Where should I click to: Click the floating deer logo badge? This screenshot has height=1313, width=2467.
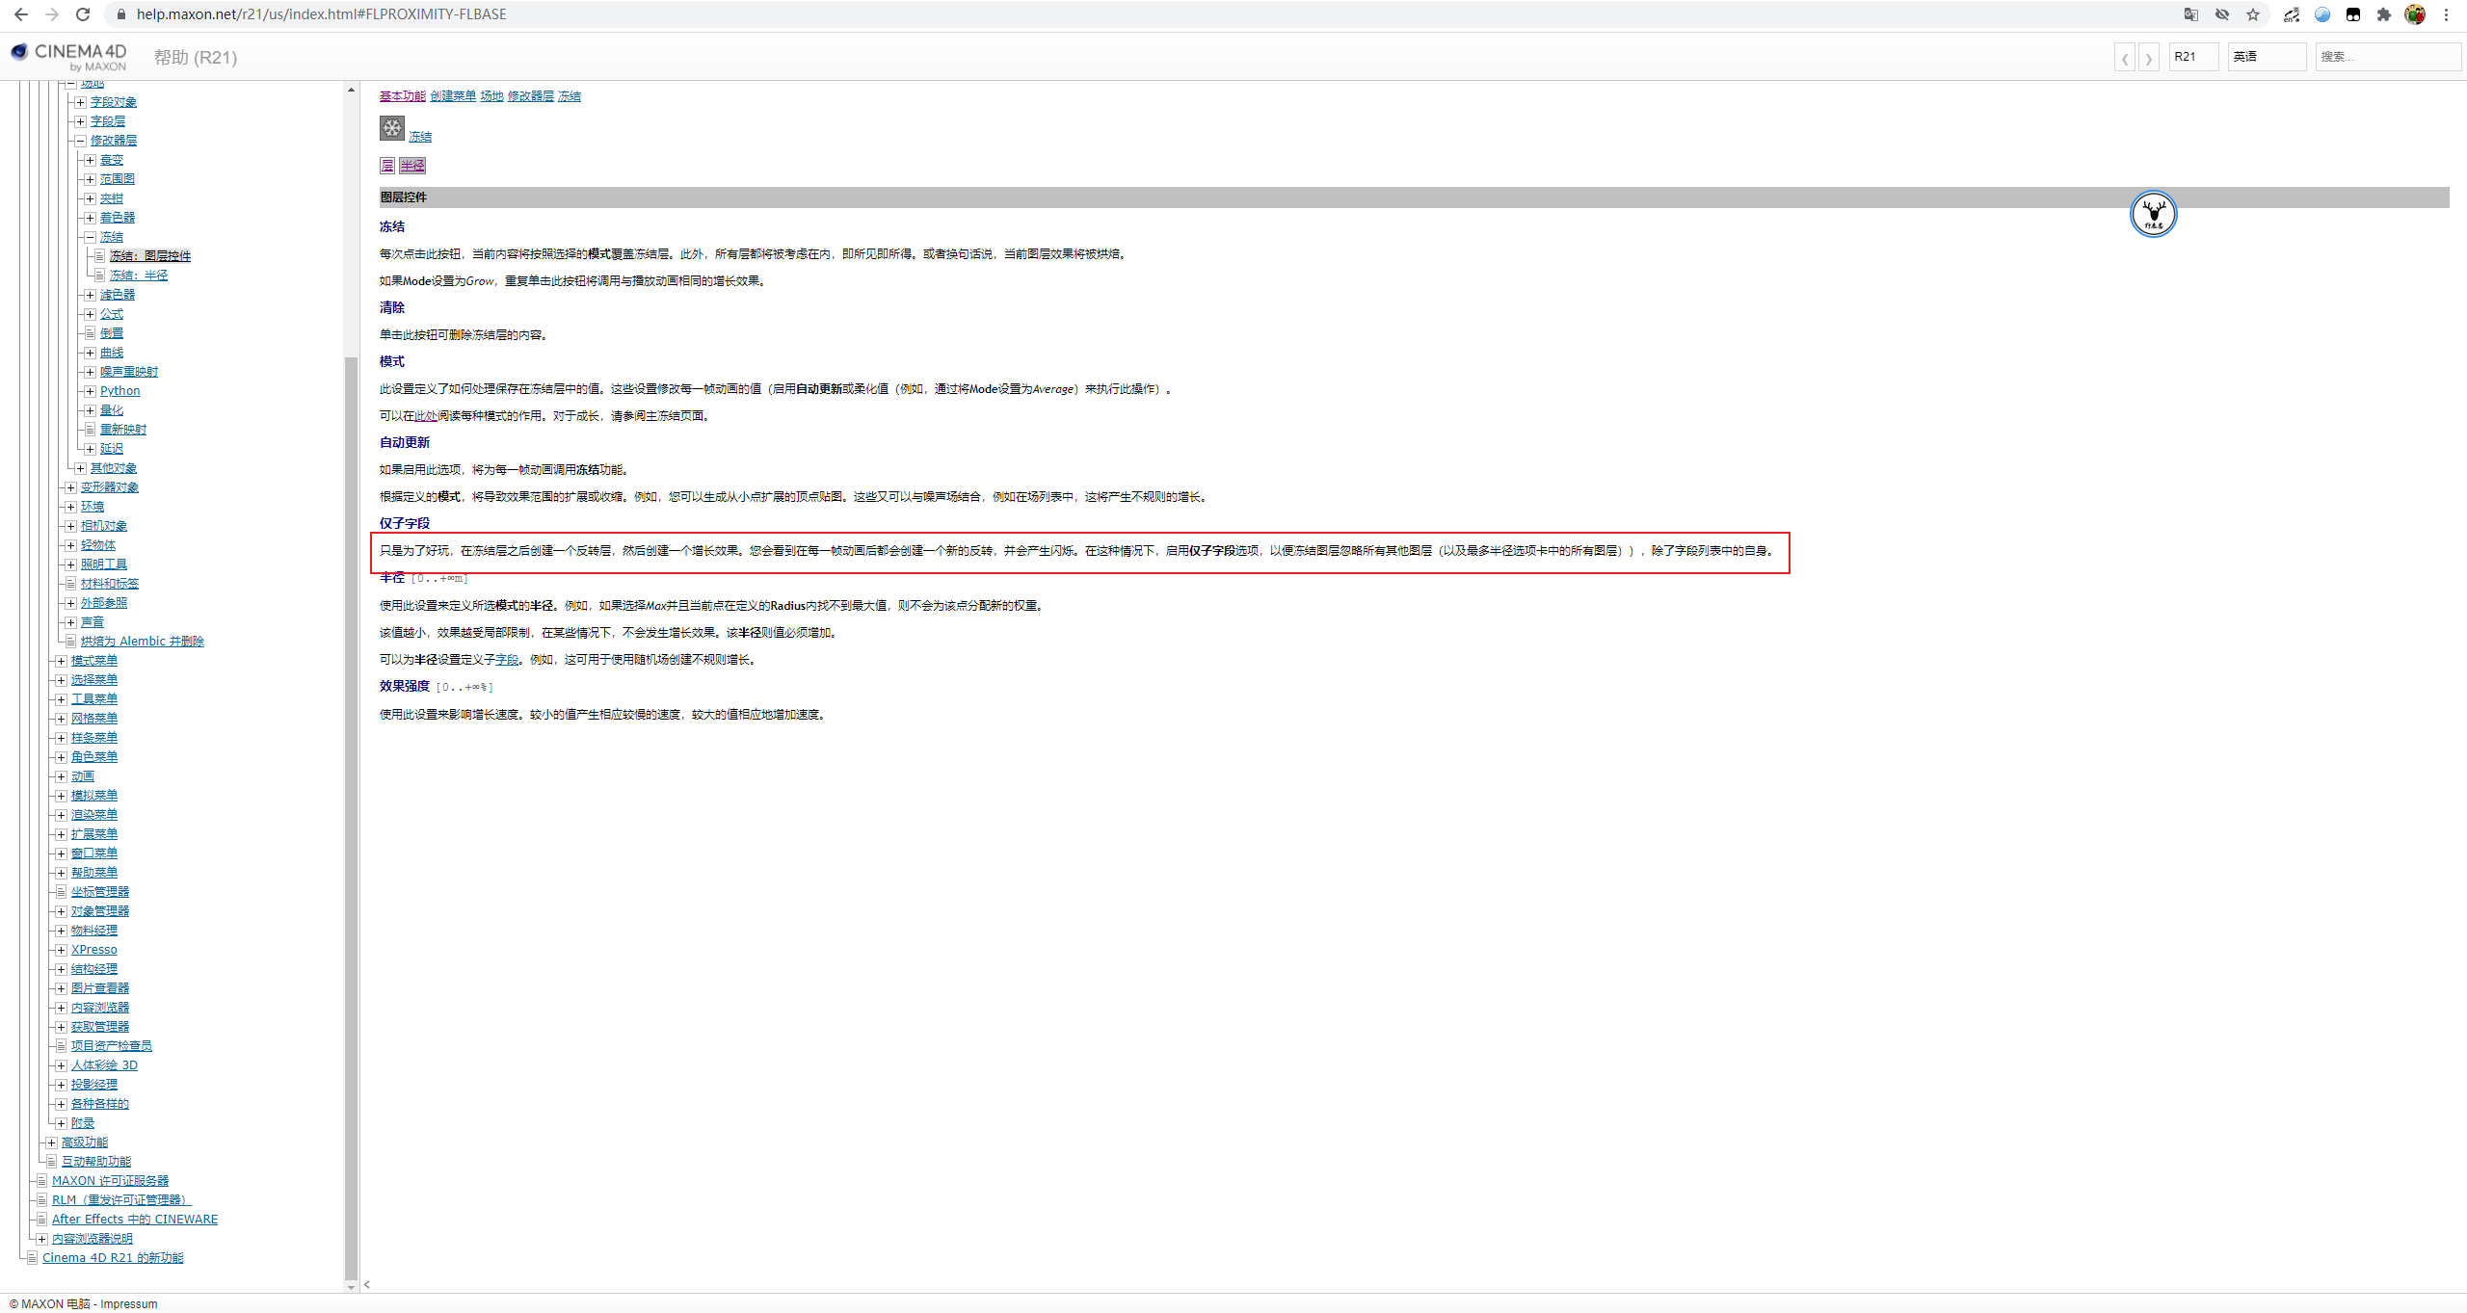pos(2153,214)
